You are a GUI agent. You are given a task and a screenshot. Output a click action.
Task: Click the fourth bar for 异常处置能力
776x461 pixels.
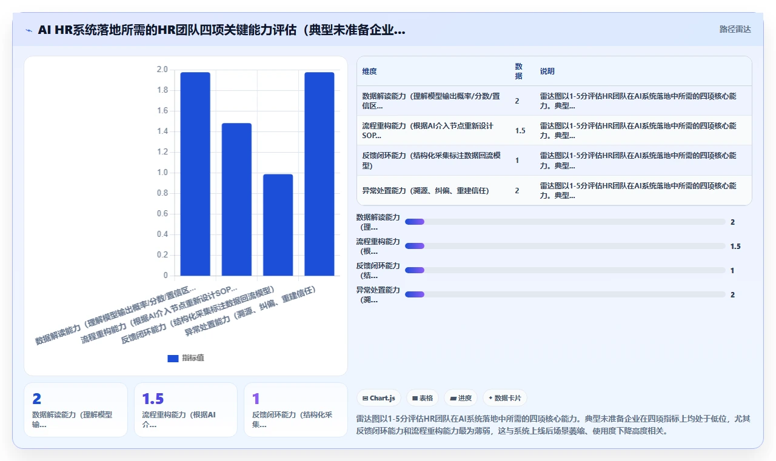pyautogui.click(x=319, y=174)
